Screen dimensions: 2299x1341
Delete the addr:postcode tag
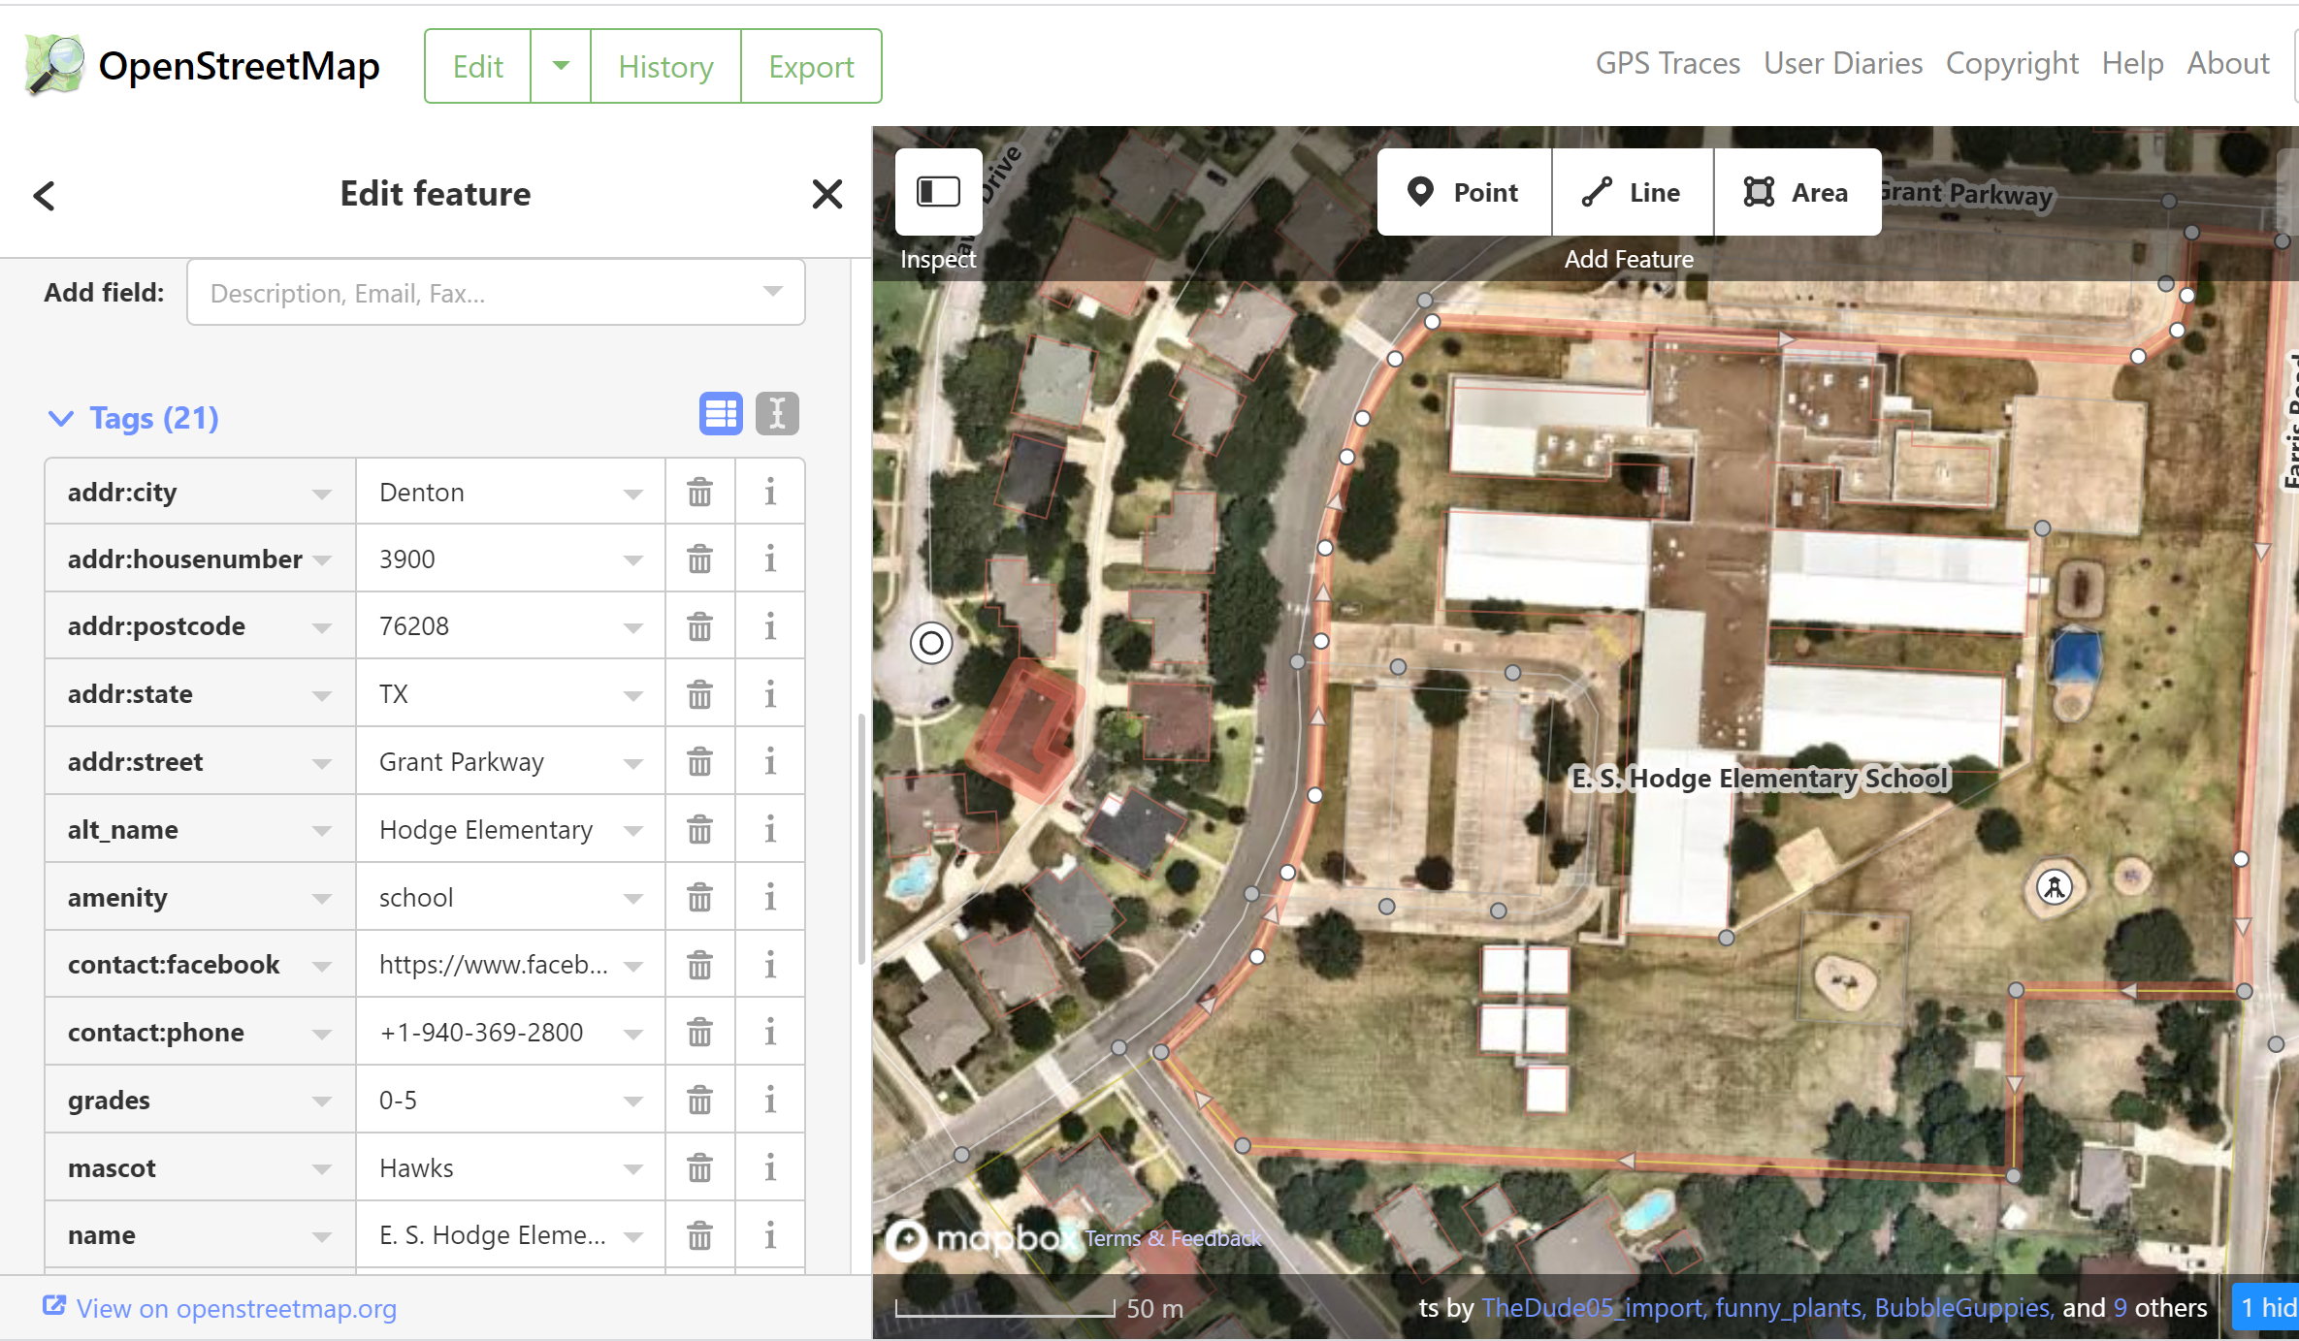coord(699,626)
